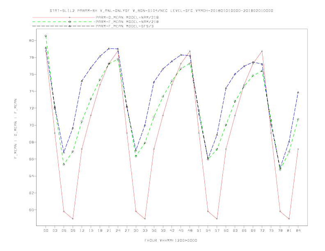
Task: Click x-axis tick label 21
Action: [109, 230]
